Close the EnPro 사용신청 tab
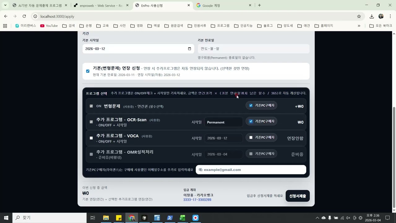Image resolution: width=396 pixels, height=223 pixels. pos(188,5)
